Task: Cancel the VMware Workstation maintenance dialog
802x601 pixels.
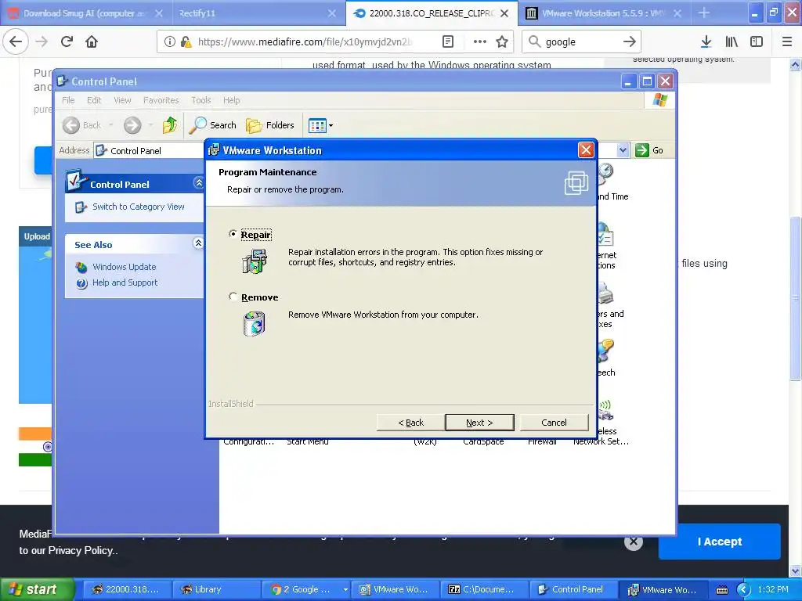Action: [x=554, y=423]
